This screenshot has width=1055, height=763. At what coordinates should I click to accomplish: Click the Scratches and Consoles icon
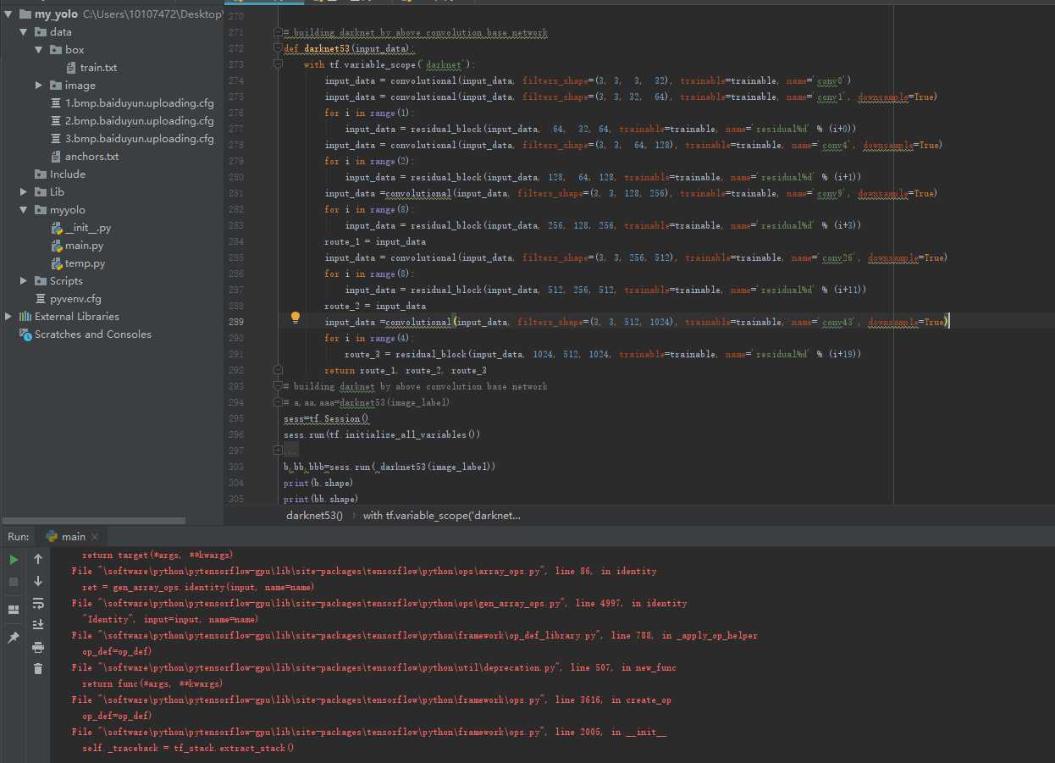click(x=25, y=334)
